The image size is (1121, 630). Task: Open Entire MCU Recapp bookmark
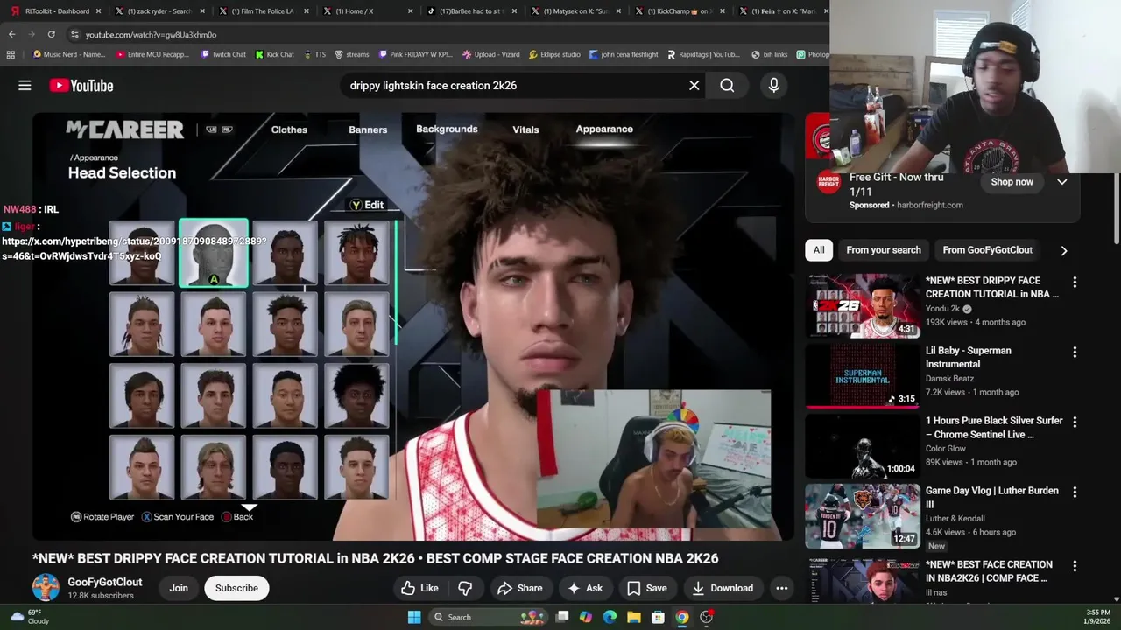coord(152,54)
